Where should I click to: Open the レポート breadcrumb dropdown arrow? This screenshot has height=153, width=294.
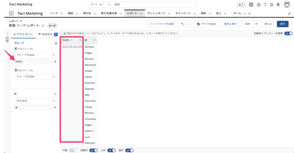click(21, 21)
